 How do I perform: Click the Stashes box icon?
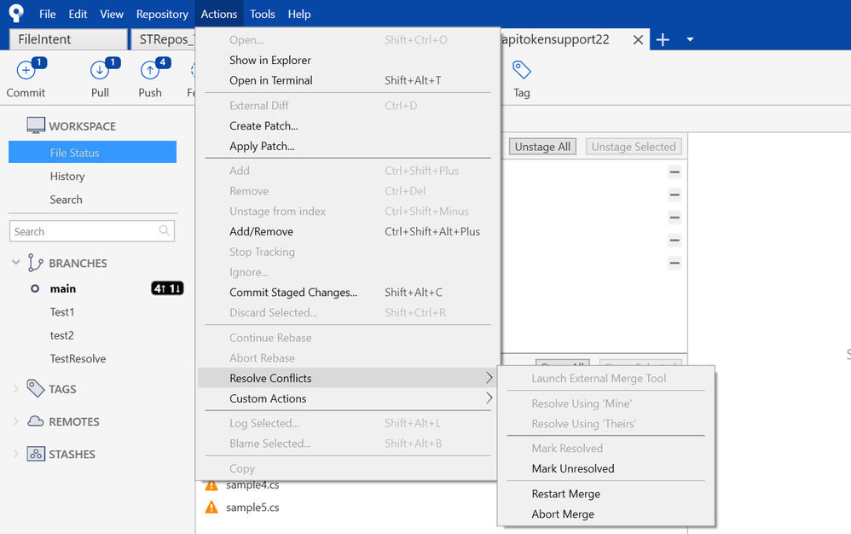(36, 454)
